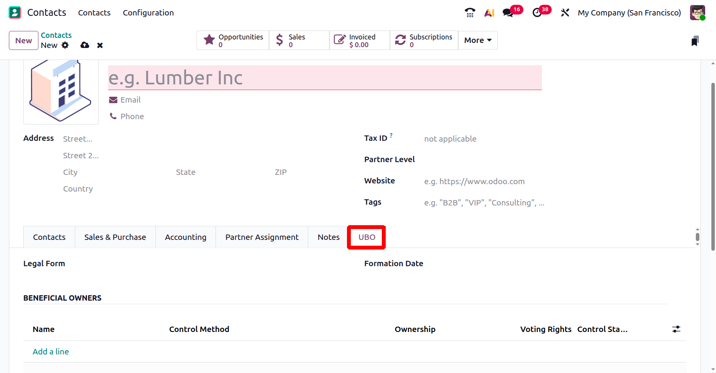Open the Configuration menu
The height and width of the screenshot is (373, 716).
pyautogui.click(x=148, y=13)
